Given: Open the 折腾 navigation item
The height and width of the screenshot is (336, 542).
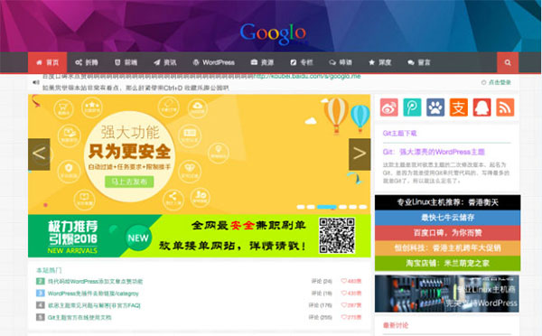Looking at the screenshot, I should (87, 62).
